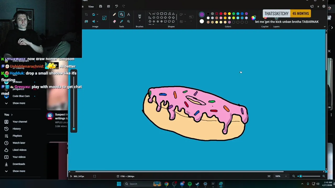This screenshot has height=188, width=335.
Task: Collapse the ribbon with the chevron
Action: (325, 27)
